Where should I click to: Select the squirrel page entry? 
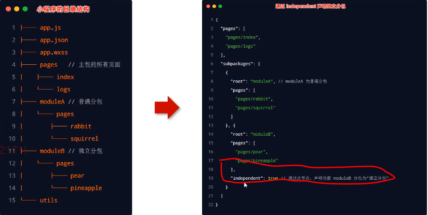[x=84, y=139]
